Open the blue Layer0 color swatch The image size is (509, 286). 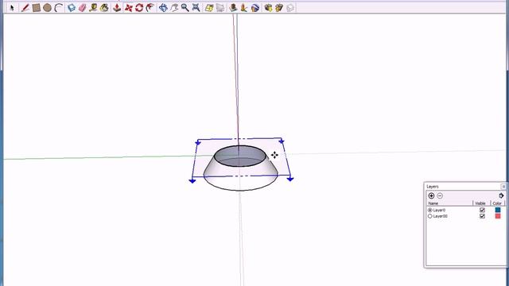(x=498, y=210)
